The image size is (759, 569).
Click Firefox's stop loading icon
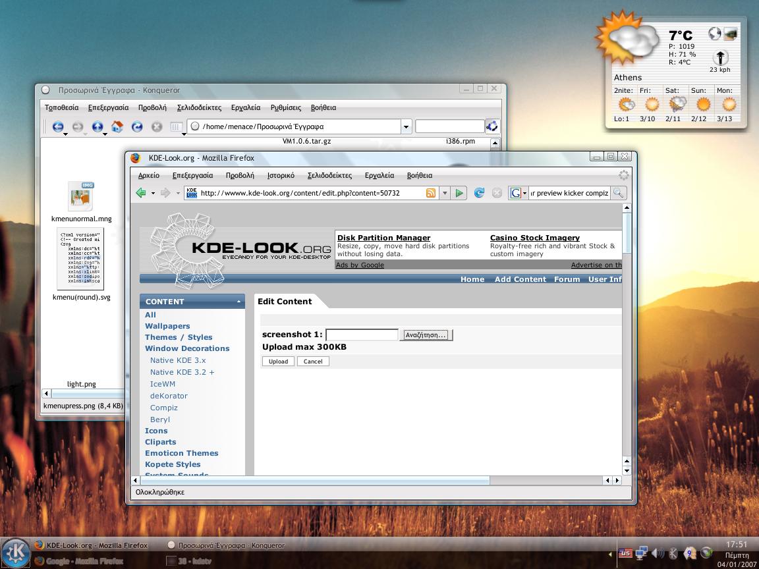(497, 193)
